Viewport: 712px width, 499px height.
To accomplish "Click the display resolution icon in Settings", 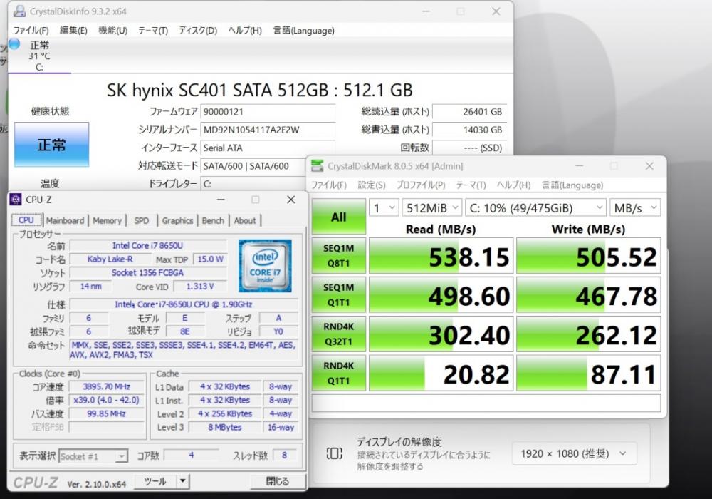I will (334, 453).
